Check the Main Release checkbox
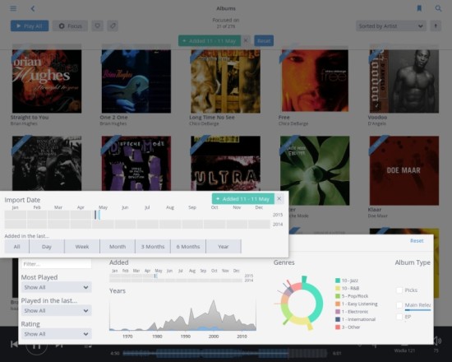The height and width of the screenshot is (362, 452). point(399,305)
